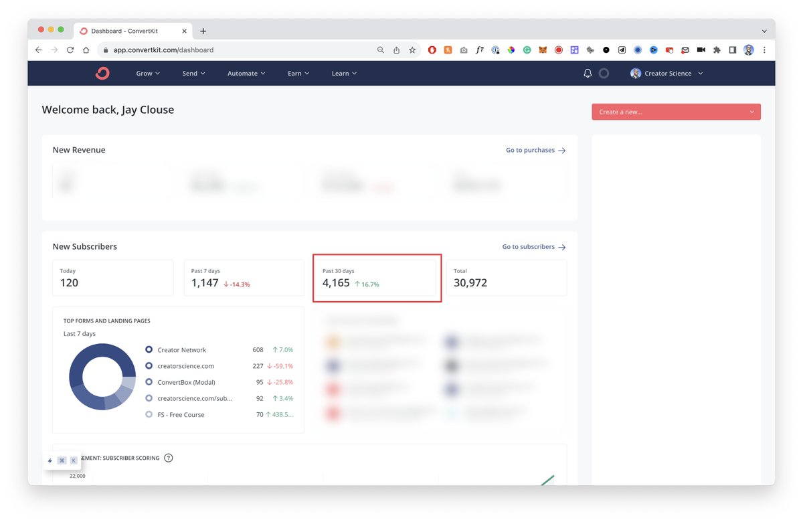The image size is (803, 522).
Task: Click the FS - Free Course legend dot
Action: [149, 414]
